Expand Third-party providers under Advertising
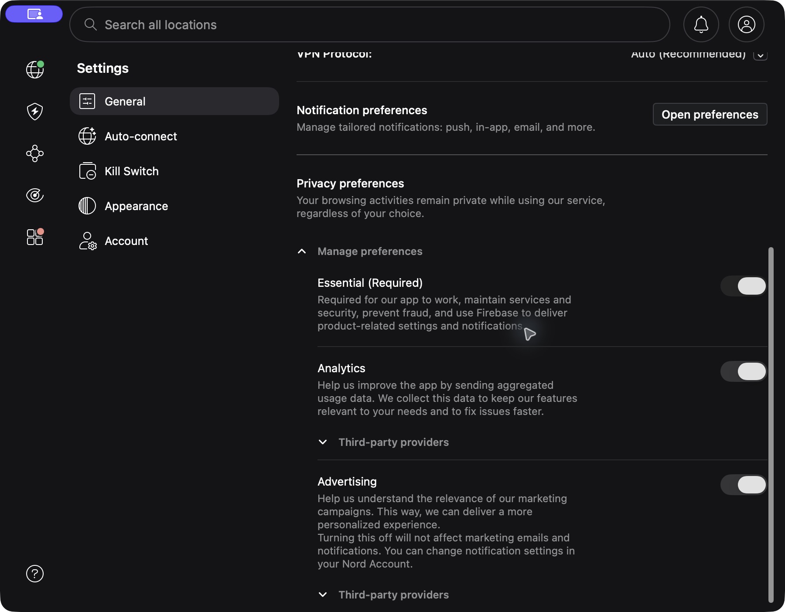Viewport: 785px width, 612px height. click(x=323, y=595)
